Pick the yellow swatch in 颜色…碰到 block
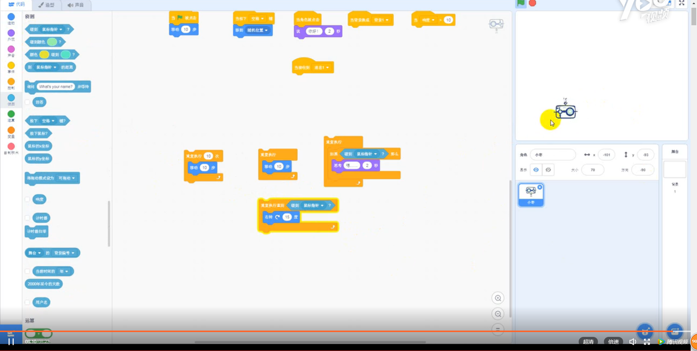 coord(44,55)
